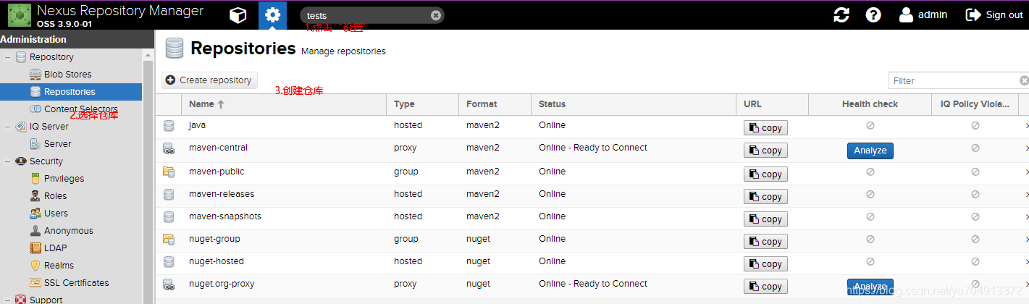Viewport: 1029px width, 304px height.
Task: Click the SSL Certificates icon
Action: coord(35,283)
